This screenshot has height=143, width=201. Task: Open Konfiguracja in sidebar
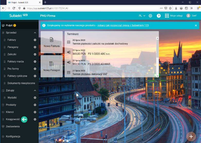[x=13, y=137]
